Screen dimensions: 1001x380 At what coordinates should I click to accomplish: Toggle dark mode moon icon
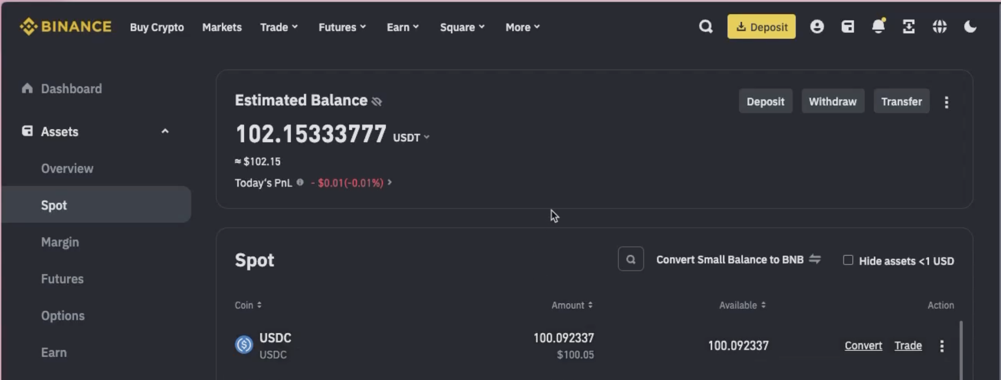point(970,27)
